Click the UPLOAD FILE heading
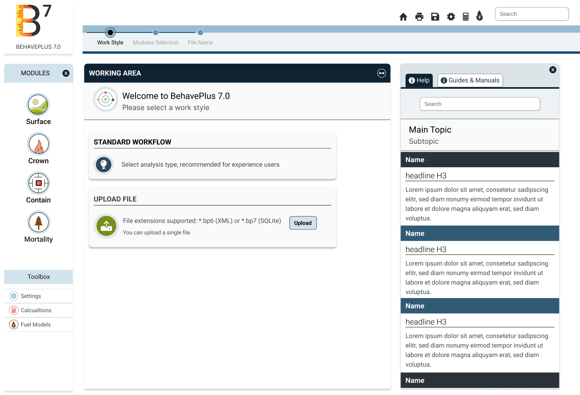The image size is (580, 395). click(115, 199)
